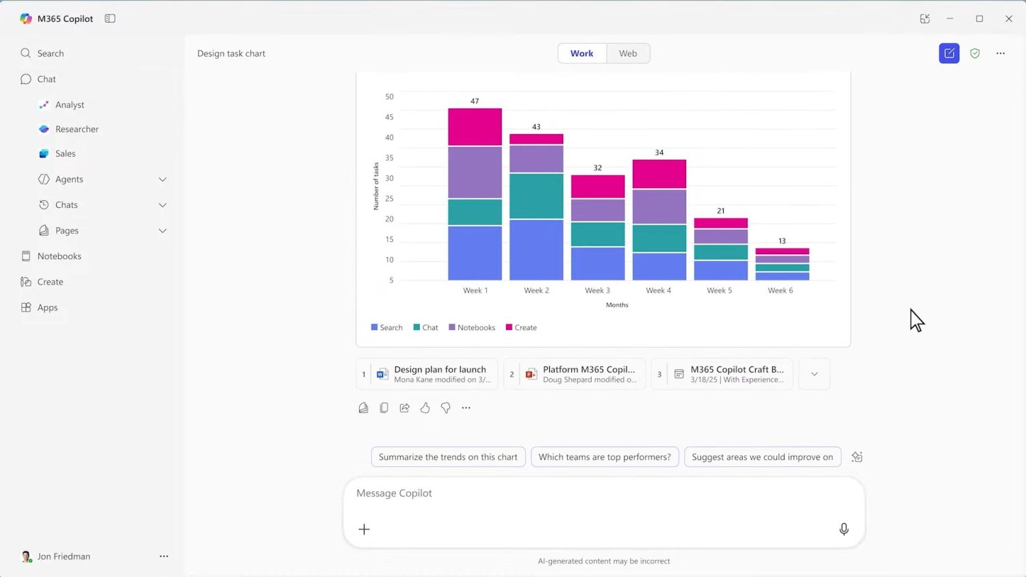
Task: Share the response using the share icon
Action: pyautogui.click(x=404, y=407)
